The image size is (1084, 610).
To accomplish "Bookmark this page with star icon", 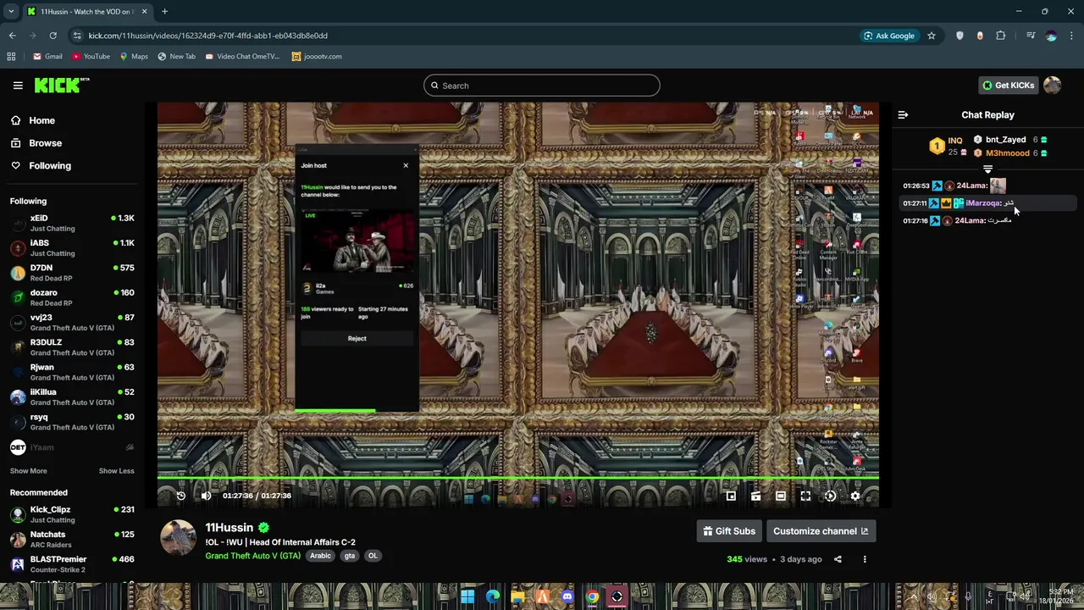I will pyautogui.click(x=932, y=36).
